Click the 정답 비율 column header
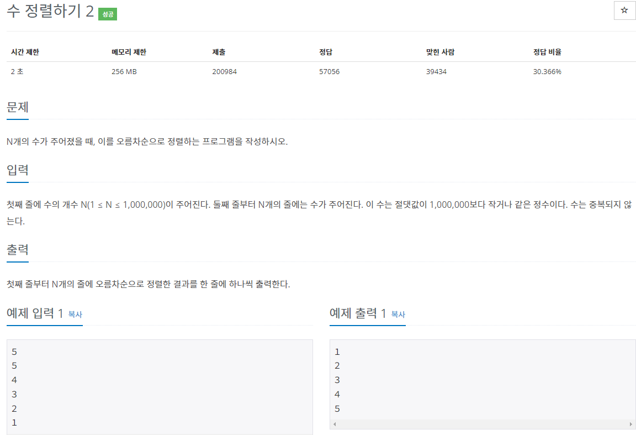636x435 pixels. (547, 52)
